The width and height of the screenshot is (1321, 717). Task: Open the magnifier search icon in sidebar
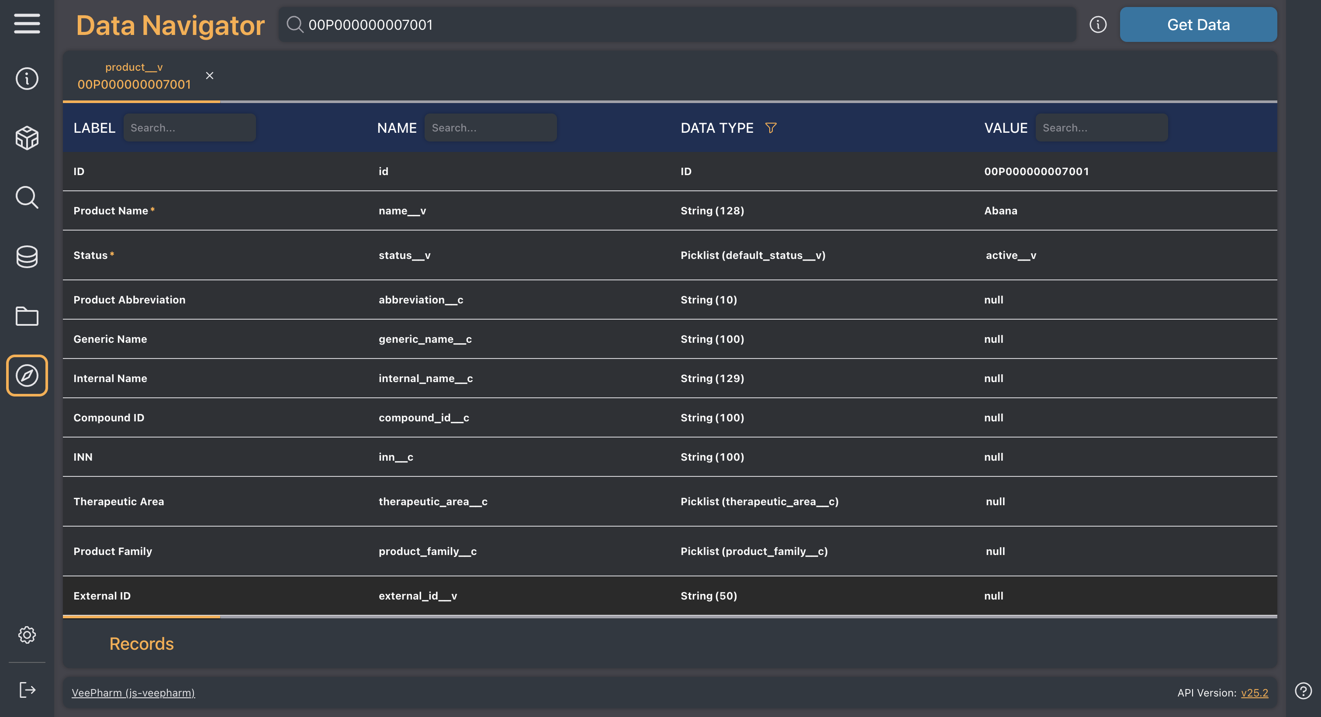click(x=27, y=197)
